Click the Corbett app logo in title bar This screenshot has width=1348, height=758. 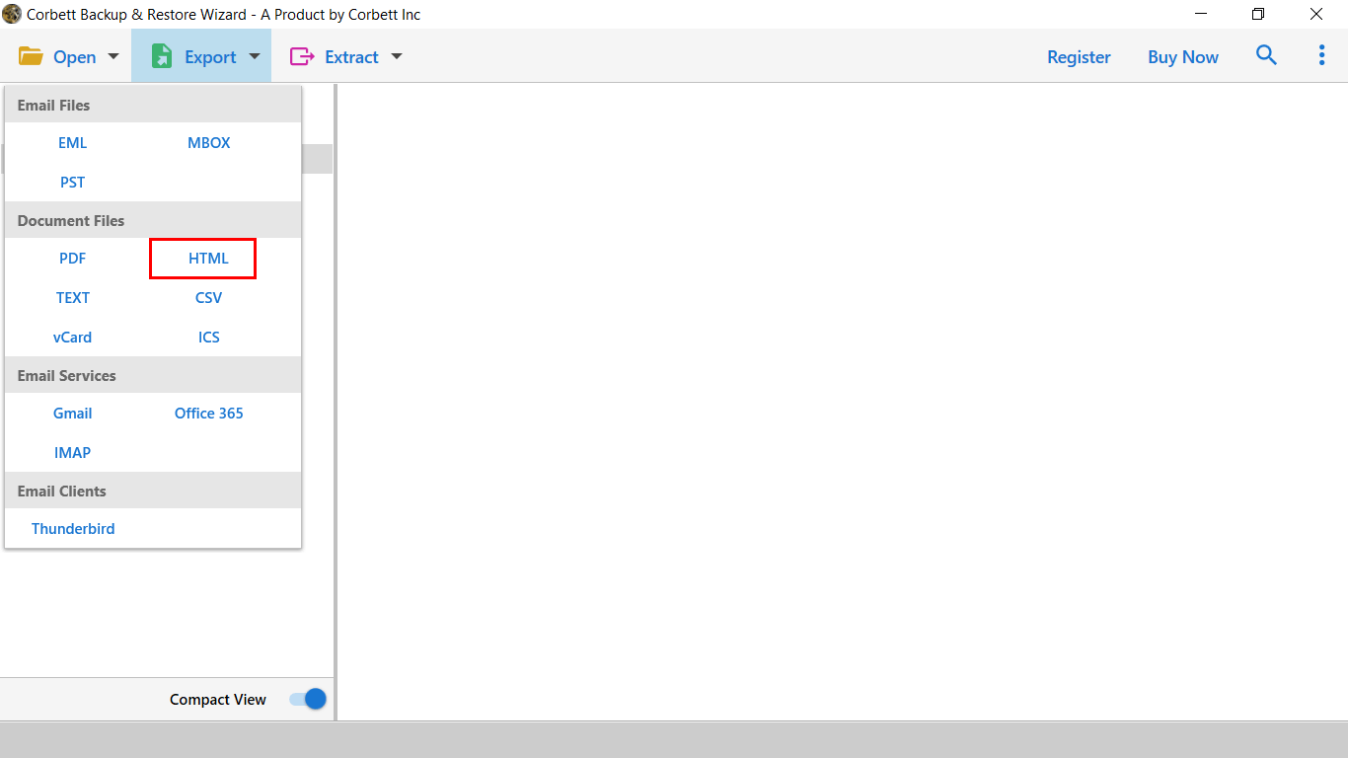click(12, 14)
